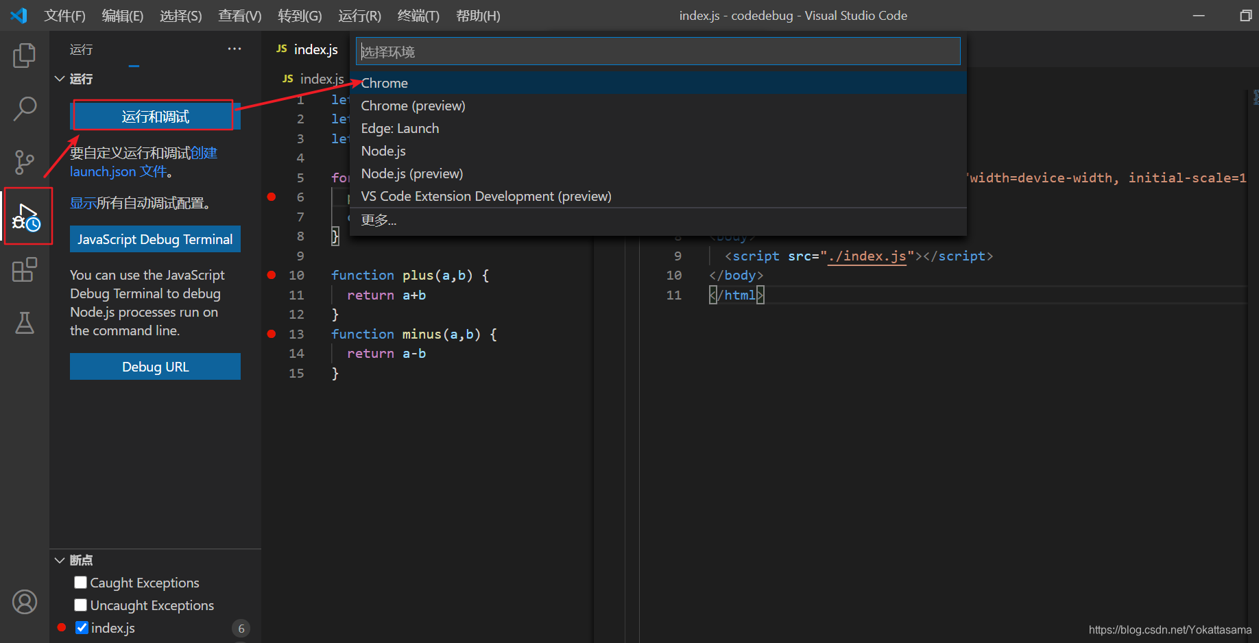Open the Explorer sidebar icon
This screenshot has width=1259, height=643.
point(24,56)
